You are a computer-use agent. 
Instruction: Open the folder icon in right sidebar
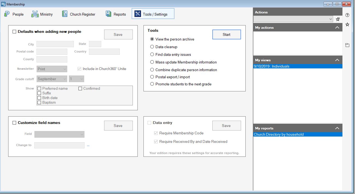pos(347,45)
